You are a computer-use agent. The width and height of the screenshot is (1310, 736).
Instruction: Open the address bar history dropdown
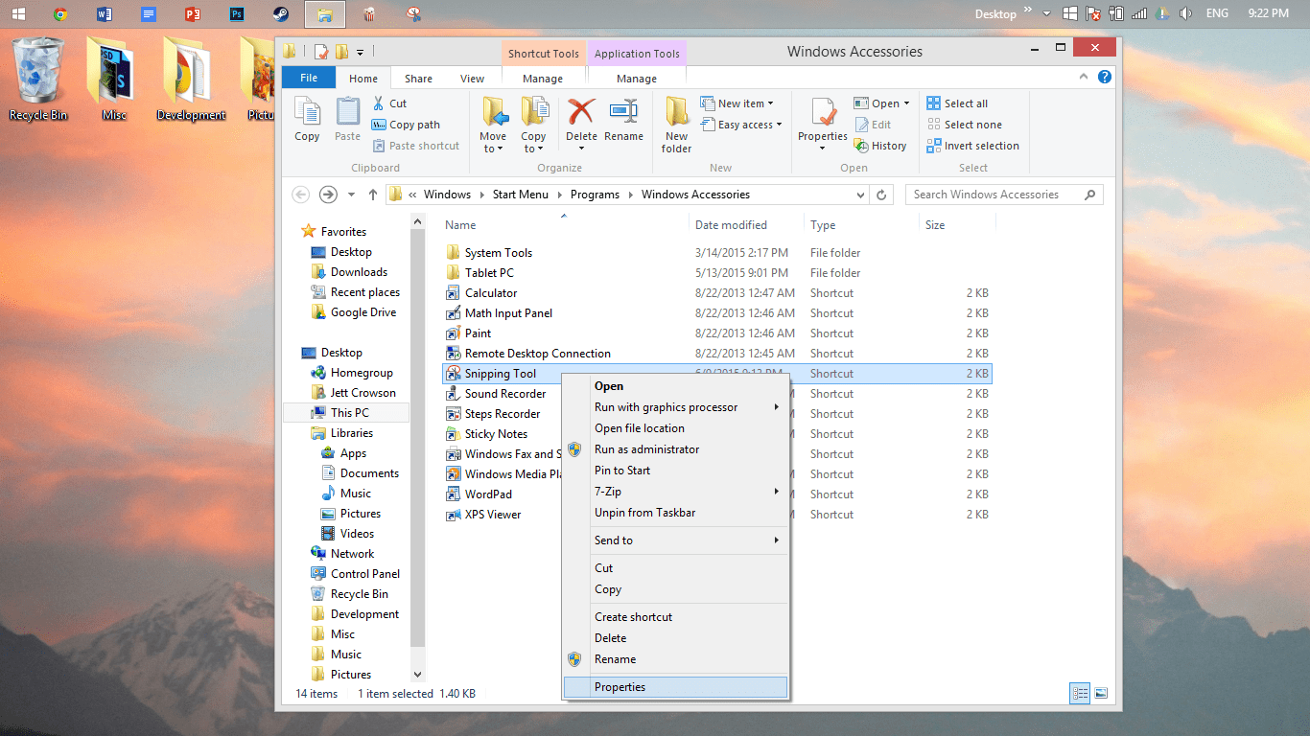[860, 195]
